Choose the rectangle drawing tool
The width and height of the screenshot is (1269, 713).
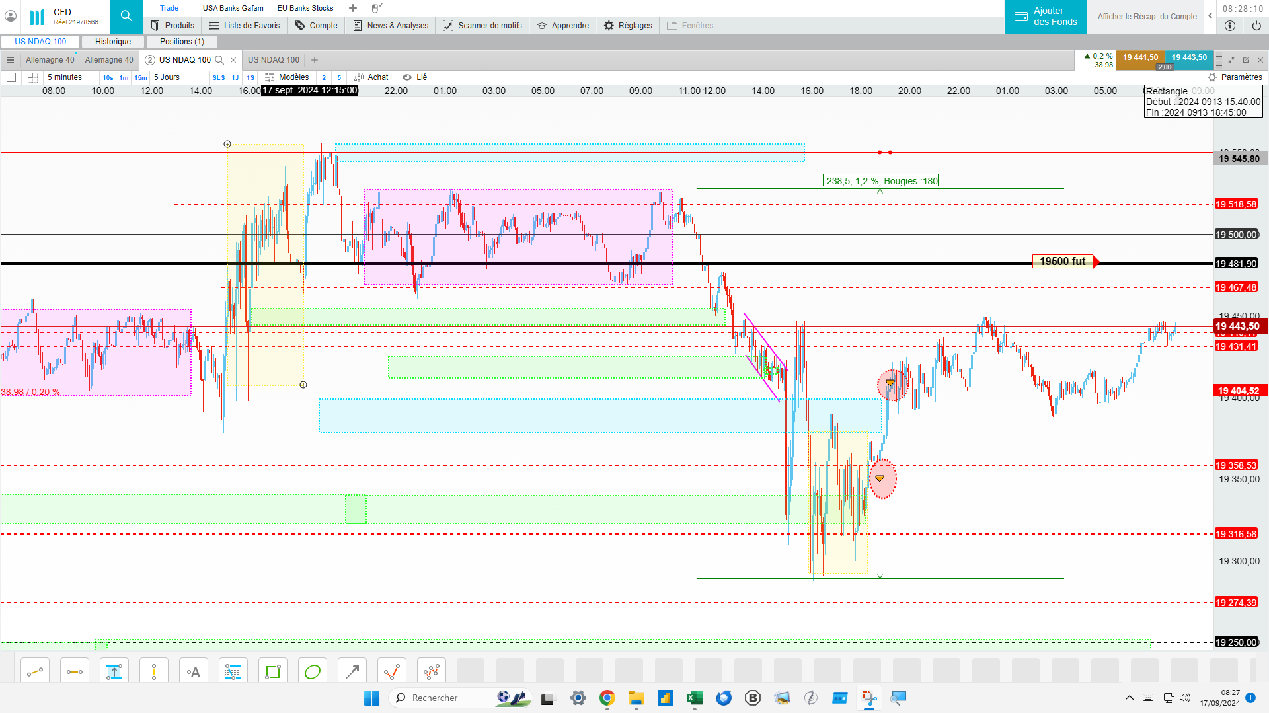[x=273, y=672]
